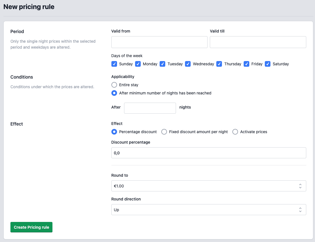This screenshot has width=315, height=242.
Task: Click the Valid from label
Action: pyautogui.click(x=121, y=31)
